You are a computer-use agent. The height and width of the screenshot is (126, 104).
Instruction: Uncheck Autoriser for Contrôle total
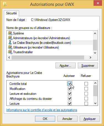click(x=70, y=84)
